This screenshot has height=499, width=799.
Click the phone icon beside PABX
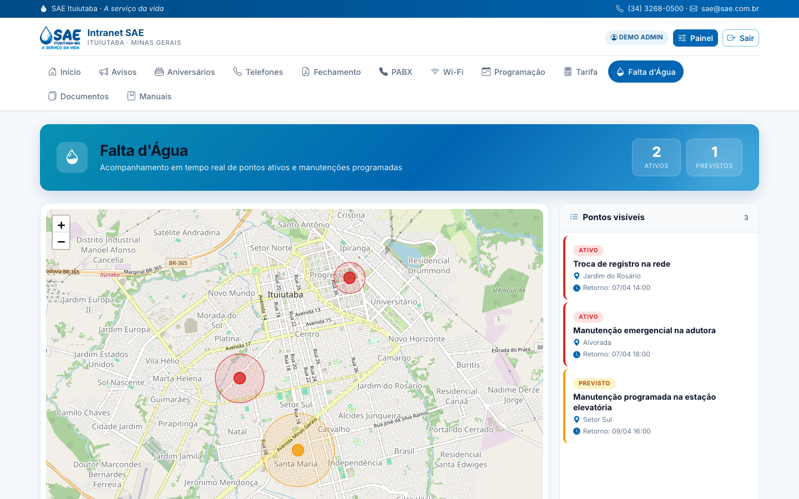point(383,72)
